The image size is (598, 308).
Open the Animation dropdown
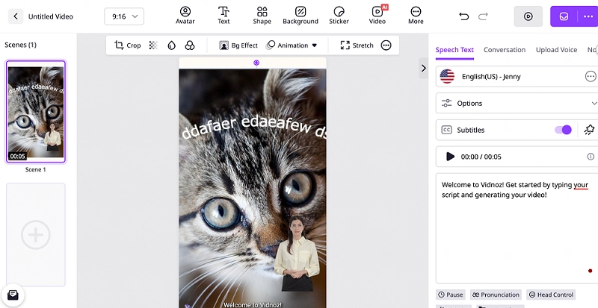point(292,45)
